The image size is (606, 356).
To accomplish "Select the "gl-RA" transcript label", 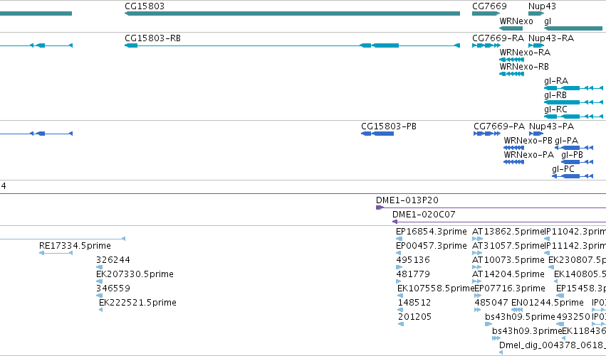I will [x=555, y=81].
